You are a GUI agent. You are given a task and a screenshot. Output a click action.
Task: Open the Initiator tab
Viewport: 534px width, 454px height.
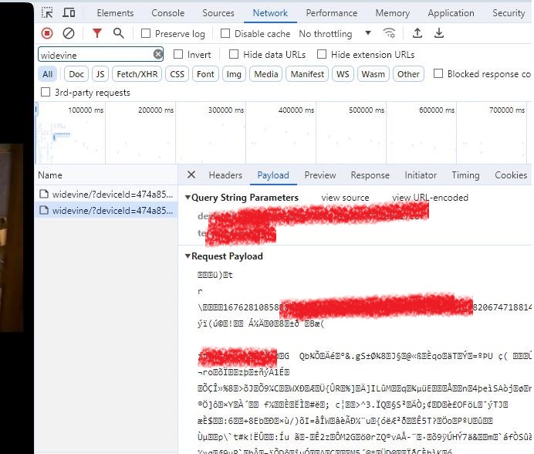click(x=421, y=174)
